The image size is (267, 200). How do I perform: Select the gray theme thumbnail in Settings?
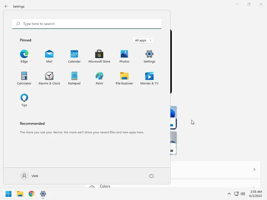click(x=173, y=143)
